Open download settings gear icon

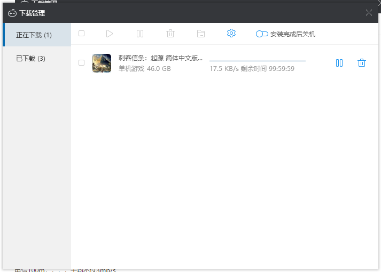[231, 33]
